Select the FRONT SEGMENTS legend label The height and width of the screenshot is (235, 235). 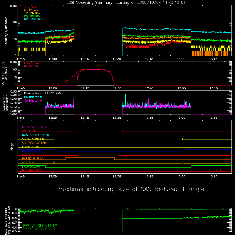[40, 226]
